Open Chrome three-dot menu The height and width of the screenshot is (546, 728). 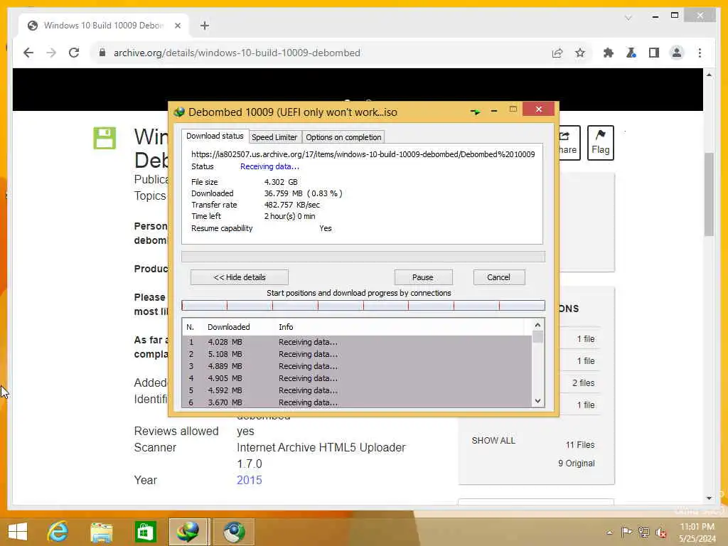(700, 53)
